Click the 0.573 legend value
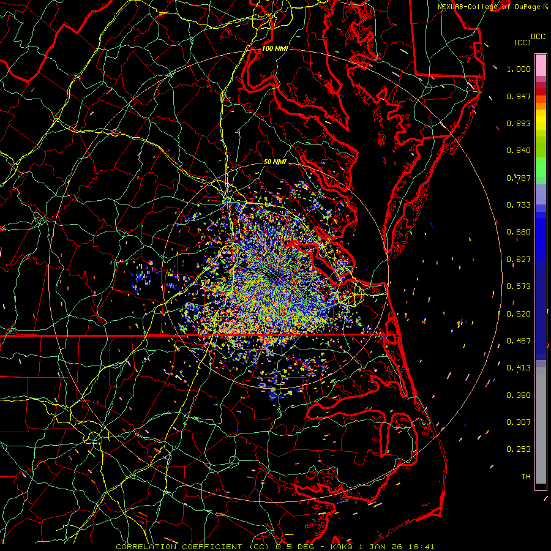551x551 pixels. pos(519,287)
